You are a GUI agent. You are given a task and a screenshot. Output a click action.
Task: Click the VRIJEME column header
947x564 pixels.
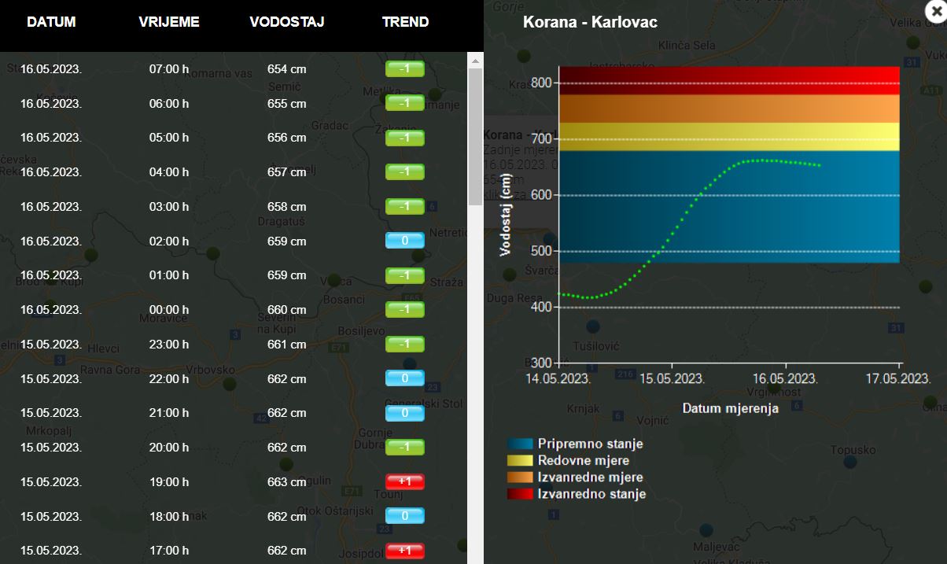point(169,22)
